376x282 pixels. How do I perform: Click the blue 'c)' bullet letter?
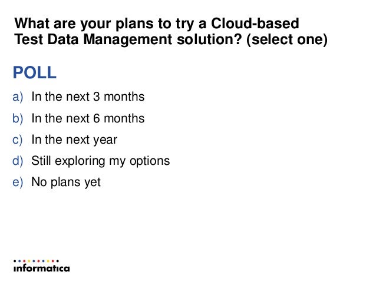(18, 140)
